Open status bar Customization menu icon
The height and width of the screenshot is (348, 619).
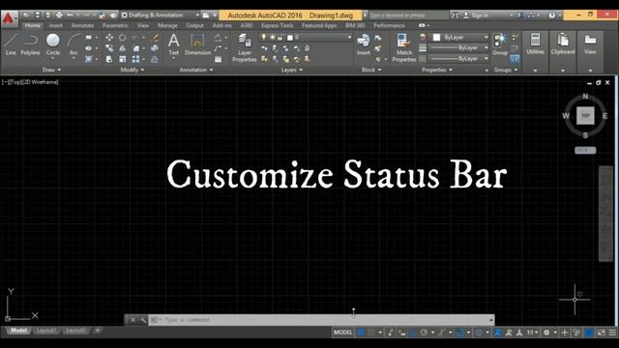point(612,333)
